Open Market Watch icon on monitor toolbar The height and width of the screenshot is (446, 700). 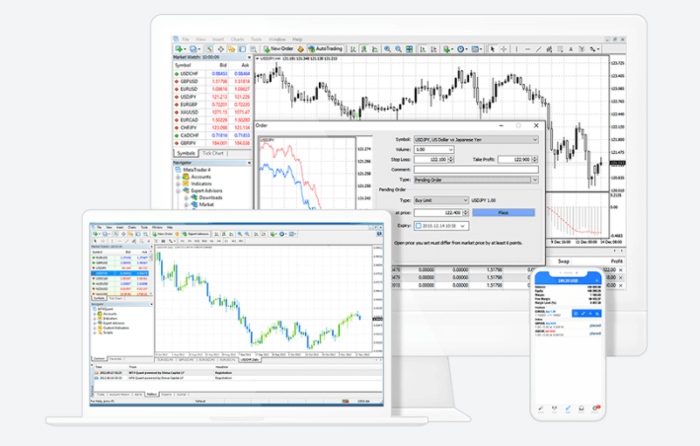pos(210,49)
